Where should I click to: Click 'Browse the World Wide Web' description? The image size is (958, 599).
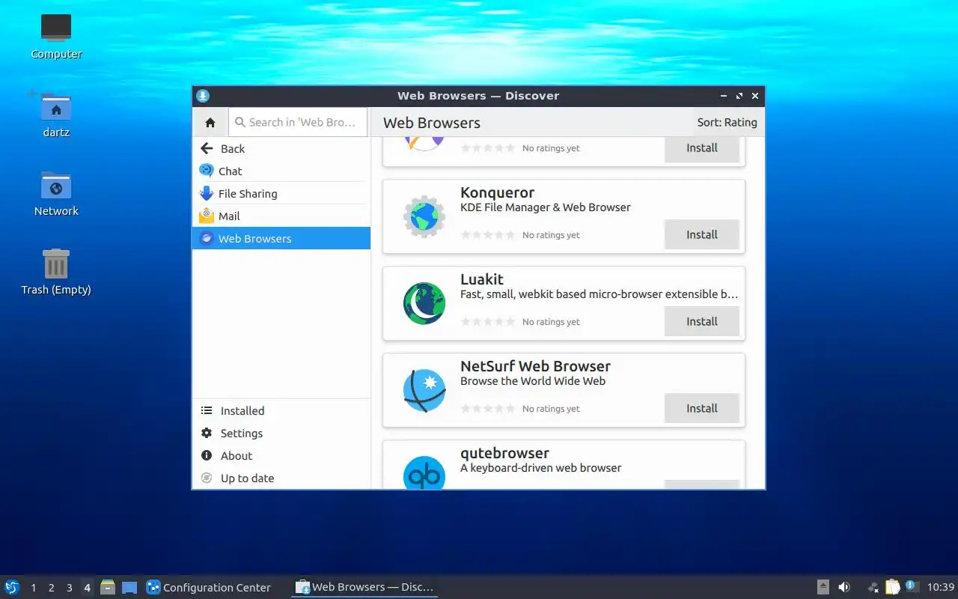coord(533,381)
